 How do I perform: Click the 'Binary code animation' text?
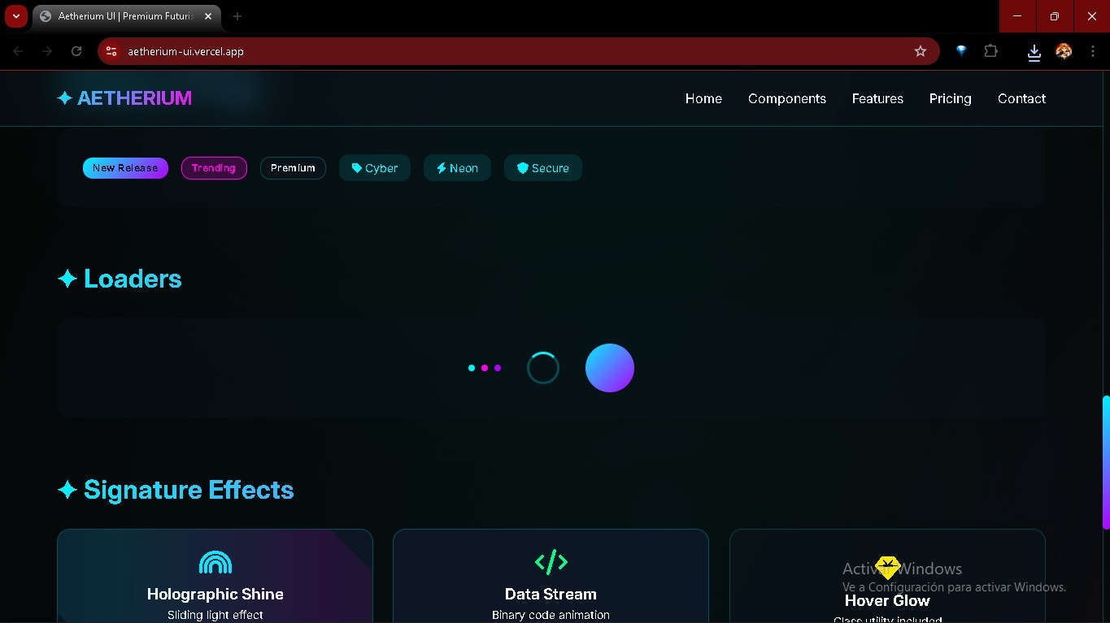pyautogui.click(x=551, y=615)
